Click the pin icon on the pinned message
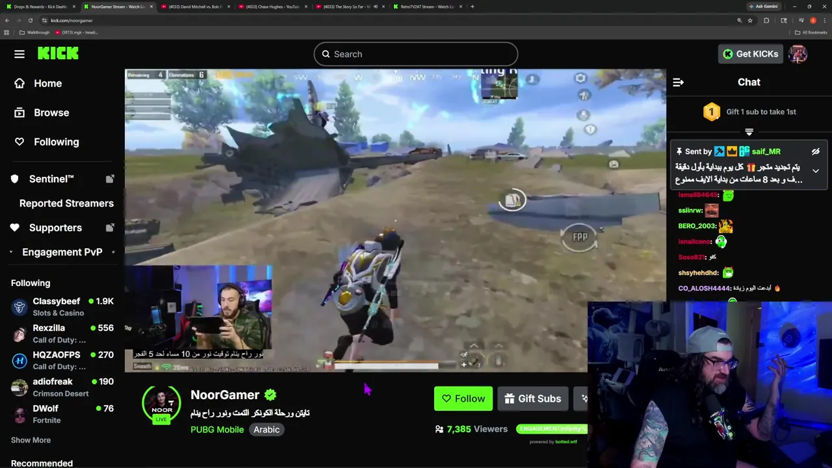 click(679, 151)
